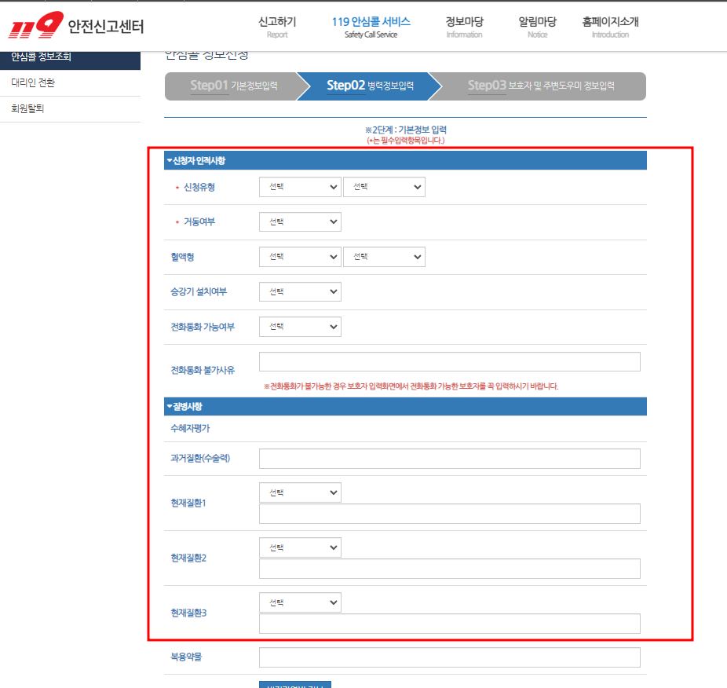Click the 과거질환(수술력) text field
This screenshot has width=727, height=688.
(450, 459)
